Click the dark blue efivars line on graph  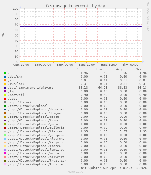[x=81, y=27]
